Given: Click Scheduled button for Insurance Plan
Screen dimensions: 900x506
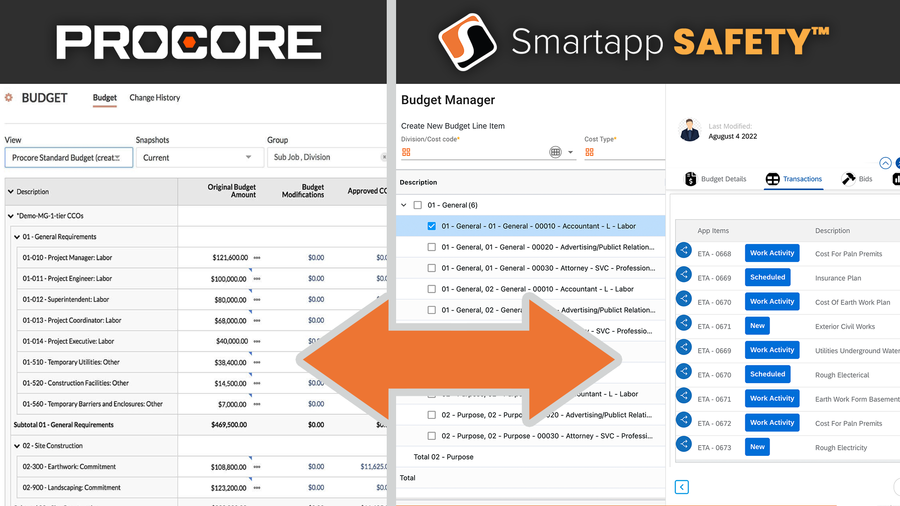Looking at the screenshot, I should tap(767, 277).
